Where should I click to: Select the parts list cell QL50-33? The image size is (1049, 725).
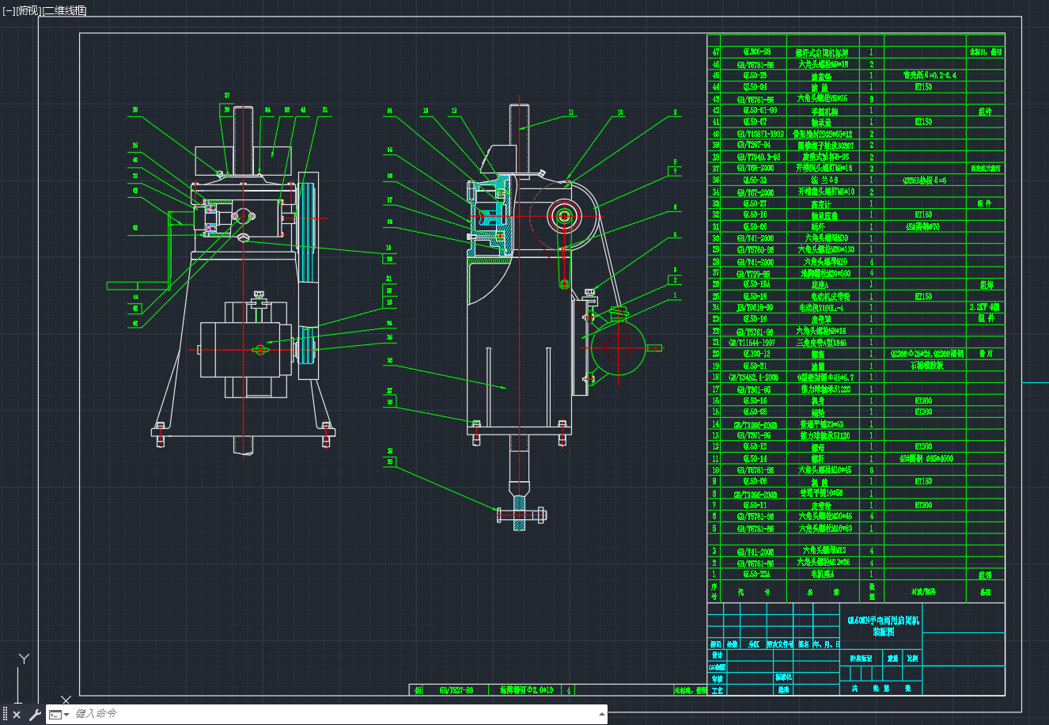pos(756,180)
